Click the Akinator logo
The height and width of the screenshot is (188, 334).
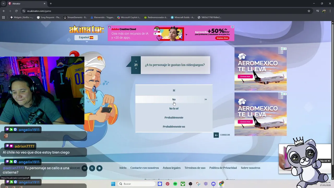click(x=86, y=29)
